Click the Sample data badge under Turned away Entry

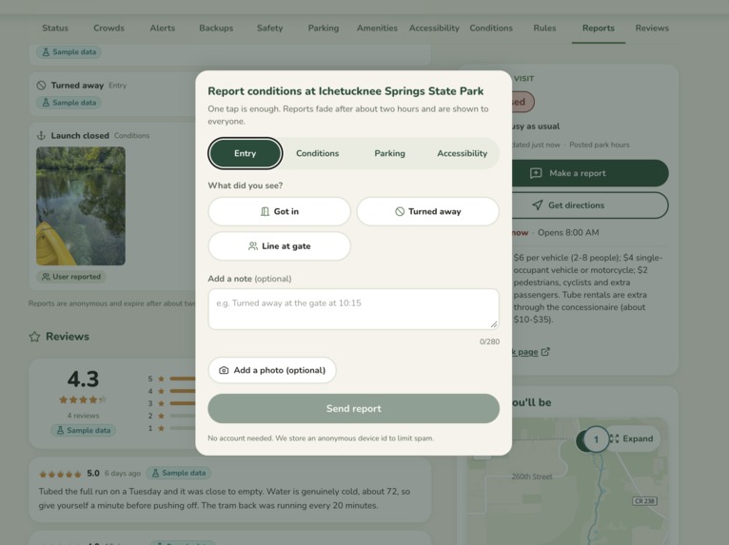coord(69,103)
